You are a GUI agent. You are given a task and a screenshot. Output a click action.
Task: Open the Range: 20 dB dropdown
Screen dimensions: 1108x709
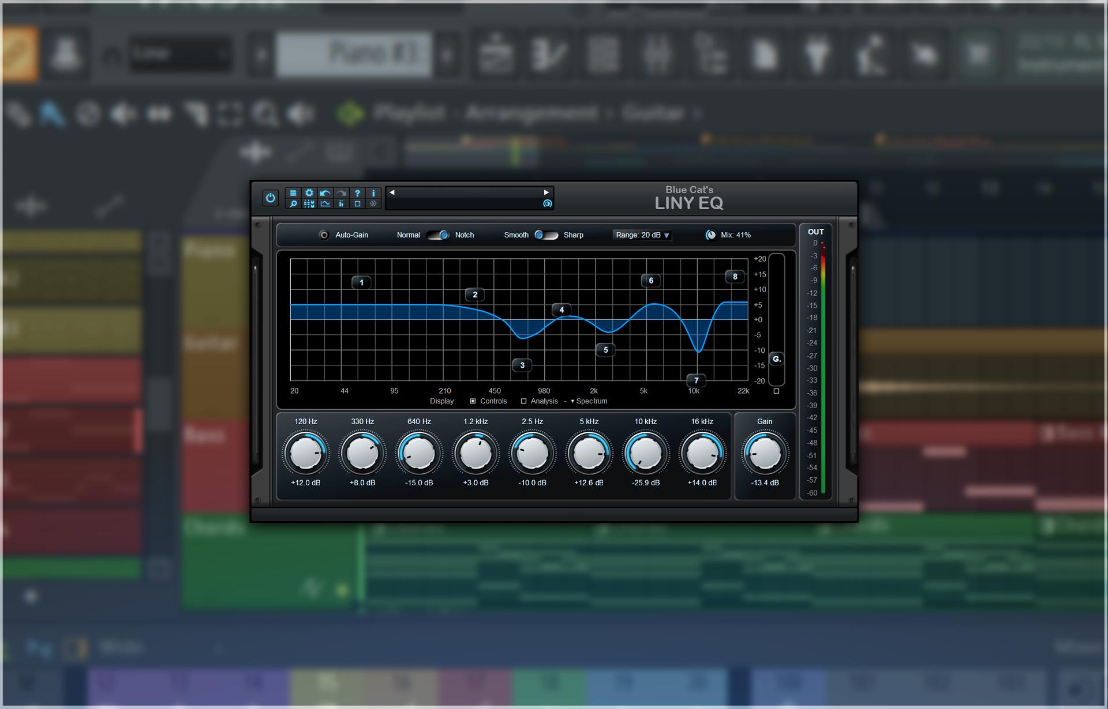point(642,235)
